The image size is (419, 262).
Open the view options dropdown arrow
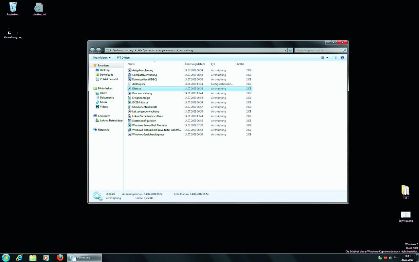[x=327, y=58]
